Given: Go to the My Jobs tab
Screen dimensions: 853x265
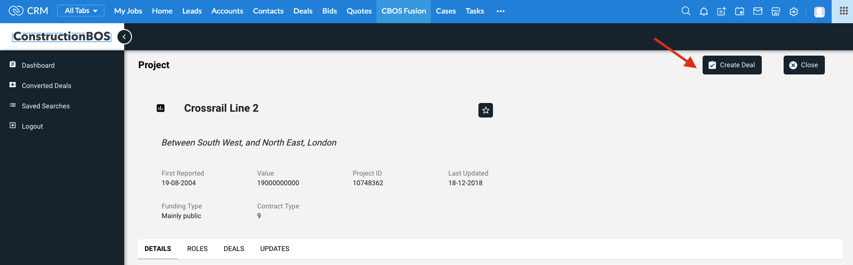Looking at the screenshot, I should (128, 11).
